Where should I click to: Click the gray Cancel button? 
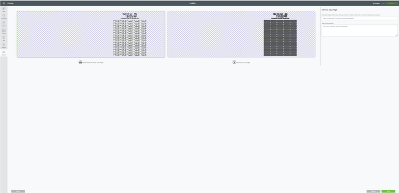(x=374, y=191)
